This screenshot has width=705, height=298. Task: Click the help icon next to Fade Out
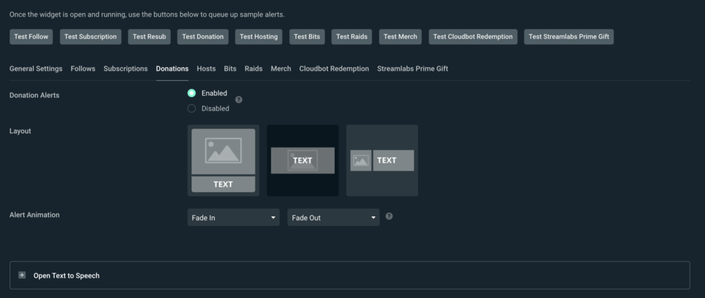click(390, 216)
